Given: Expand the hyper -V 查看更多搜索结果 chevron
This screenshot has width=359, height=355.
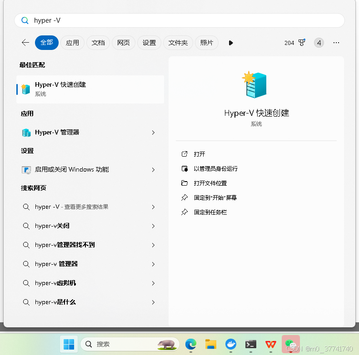Looking at the screenshot, I should pos(153,207).
